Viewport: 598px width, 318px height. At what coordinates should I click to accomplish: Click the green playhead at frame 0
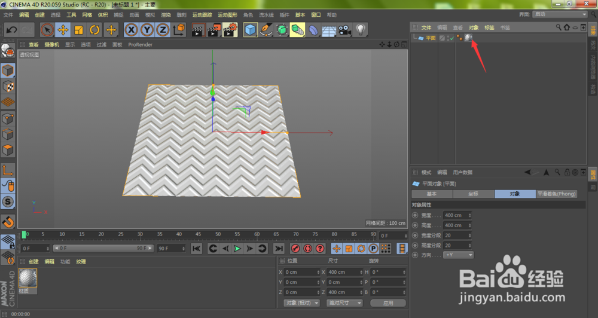click(24, 234)
